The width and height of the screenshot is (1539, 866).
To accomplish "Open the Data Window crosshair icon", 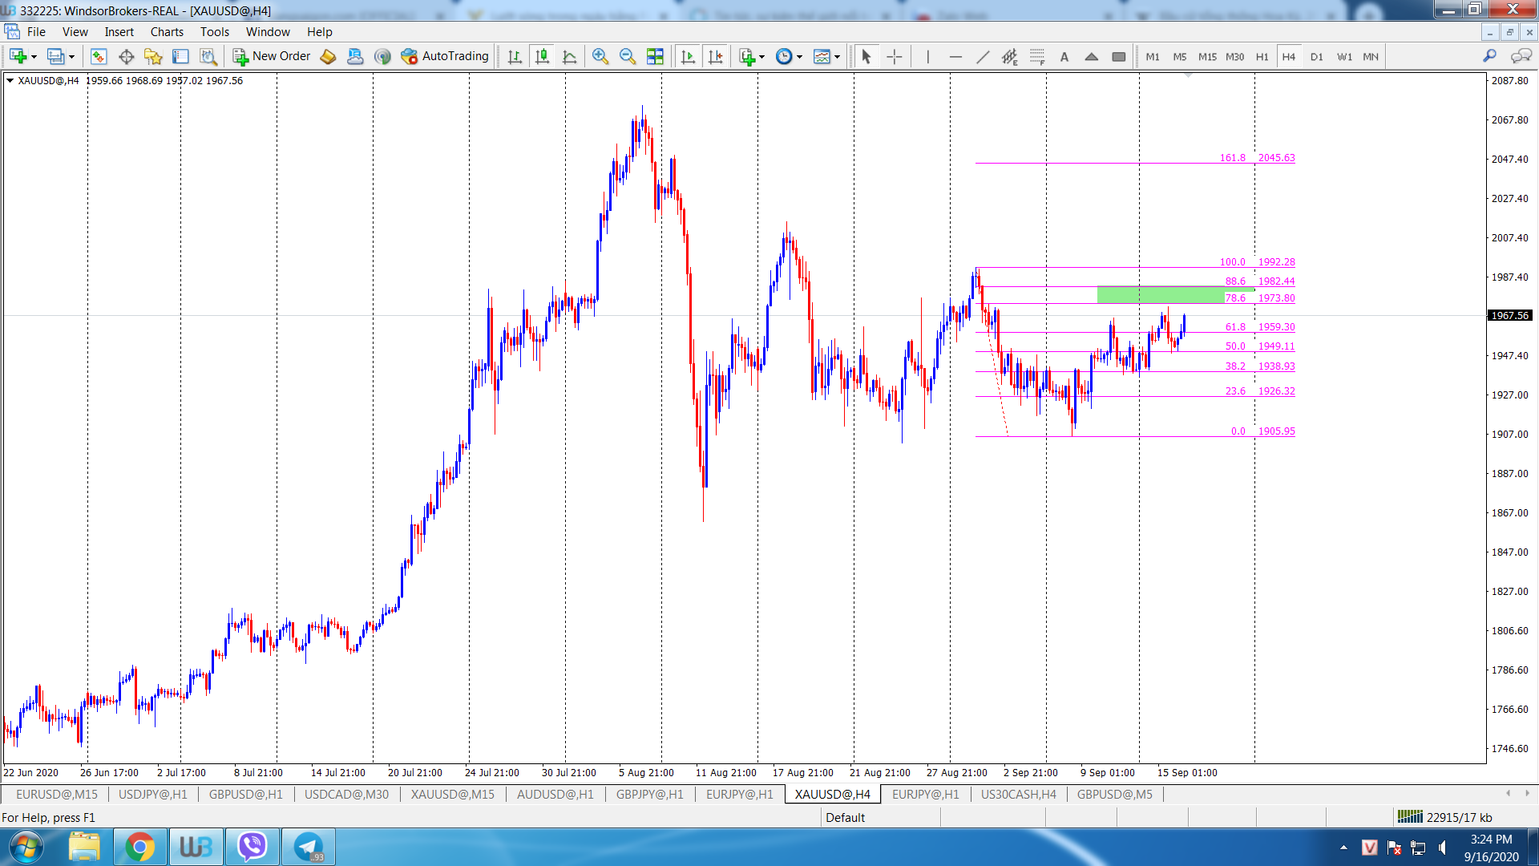I will coord(126,56).
